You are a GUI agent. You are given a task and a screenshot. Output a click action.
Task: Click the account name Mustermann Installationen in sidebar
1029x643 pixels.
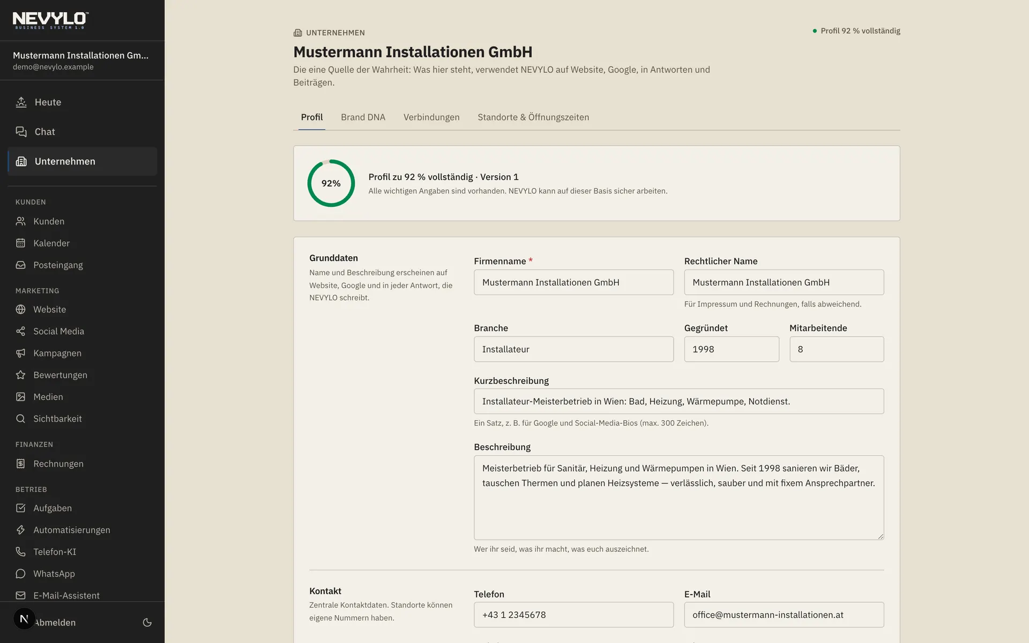pos(80,55)
